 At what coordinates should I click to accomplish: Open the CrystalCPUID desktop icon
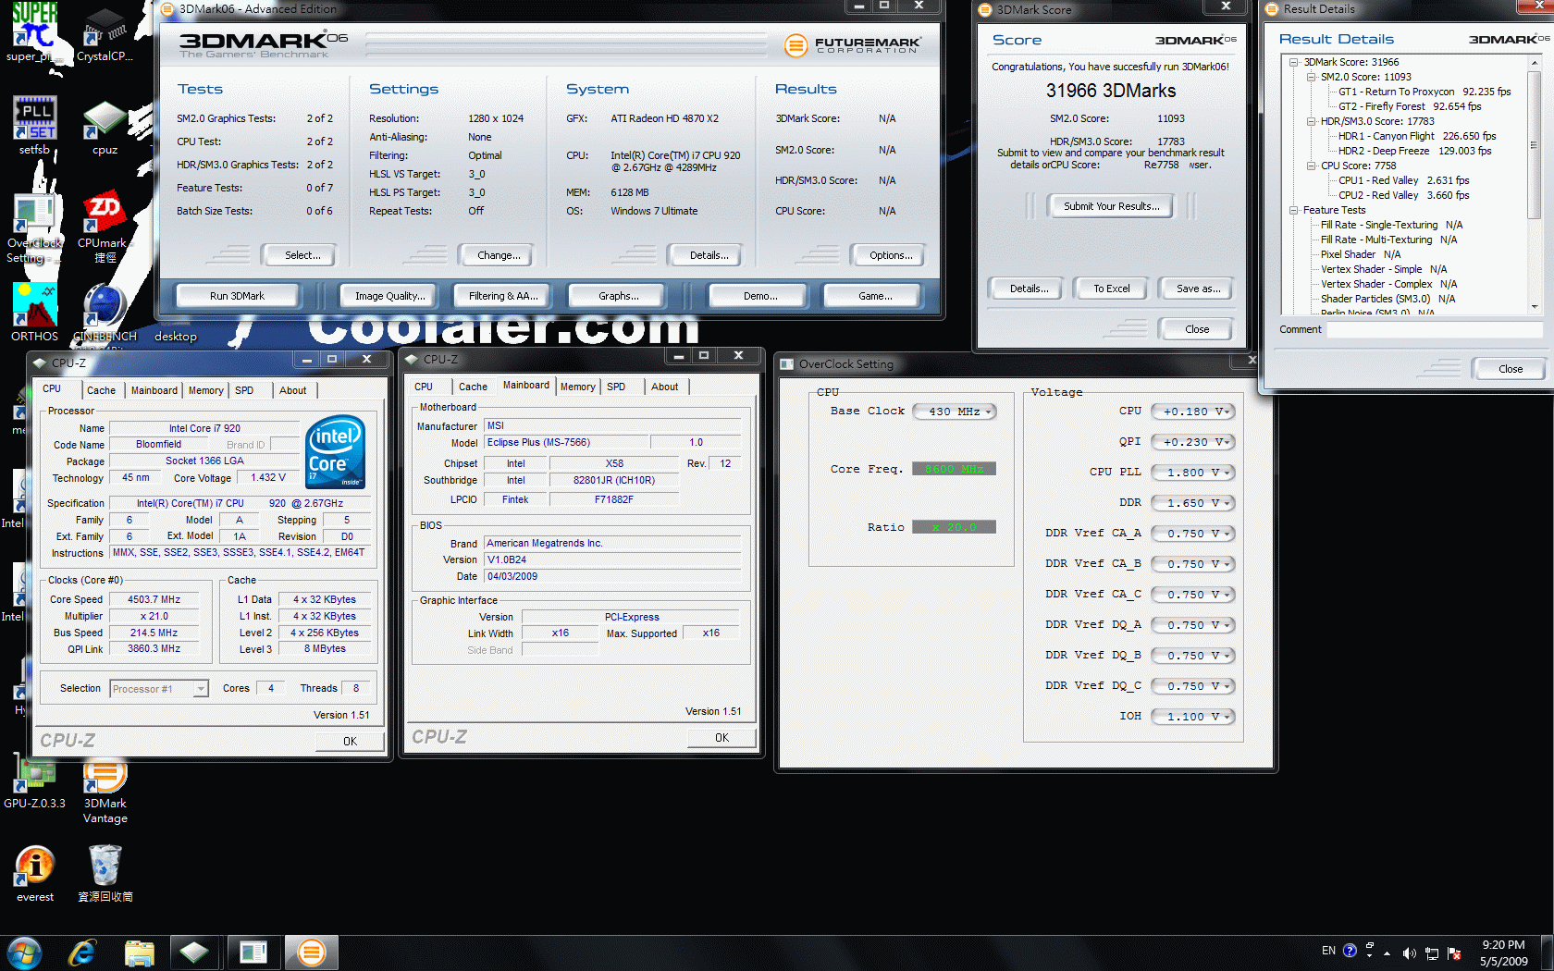[x=105, y=35]
